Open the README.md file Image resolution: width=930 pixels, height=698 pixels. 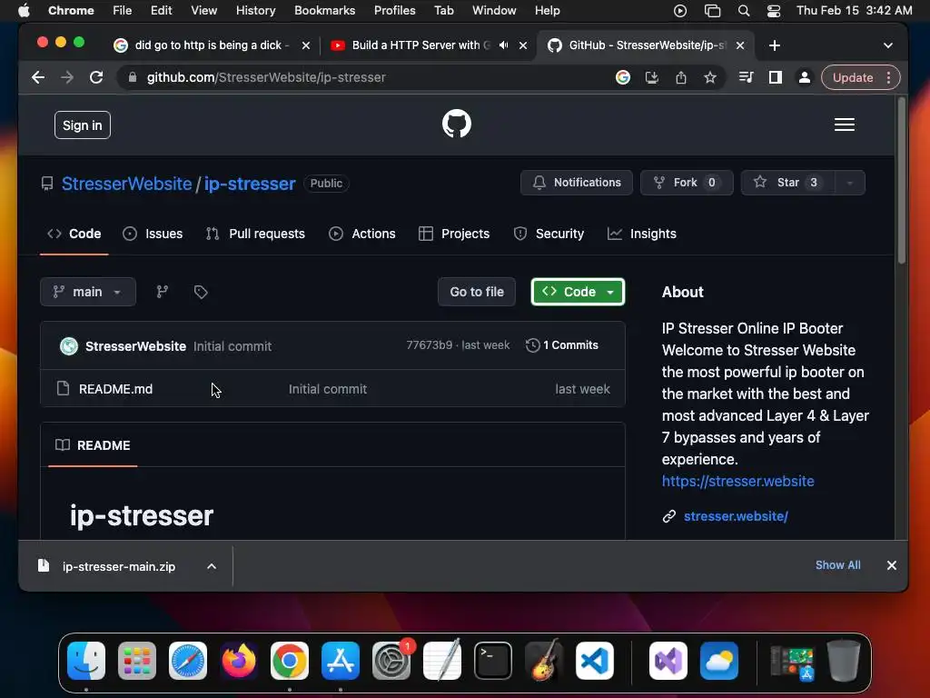[x=115, y=389]
